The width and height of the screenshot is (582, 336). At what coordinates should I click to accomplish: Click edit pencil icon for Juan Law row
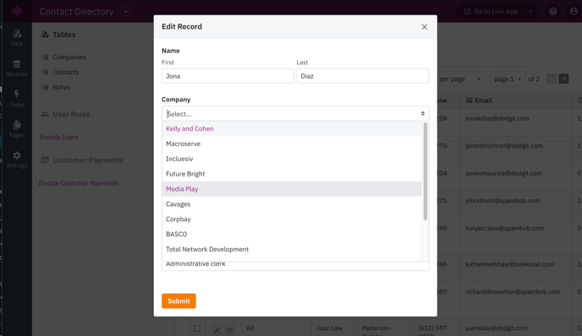pos(217,330)
